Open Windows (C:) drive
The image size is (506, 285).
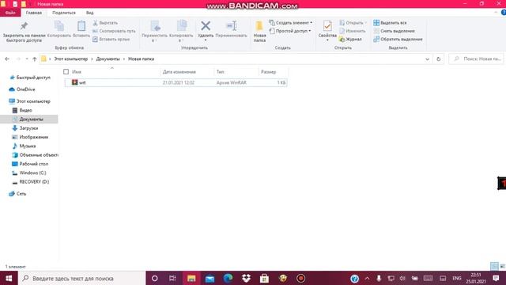tap(28, 173)
